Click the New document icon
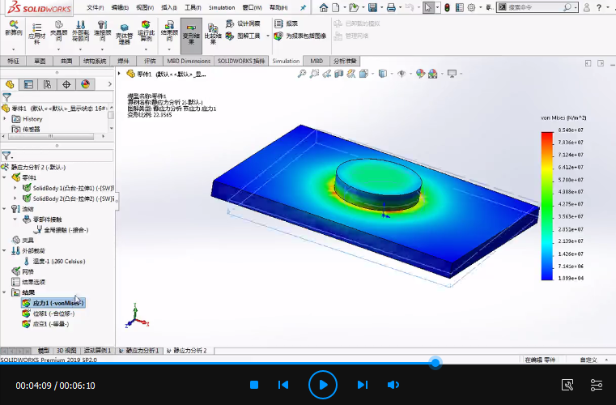The image size is (616, 405). click(x=335, y=7)
